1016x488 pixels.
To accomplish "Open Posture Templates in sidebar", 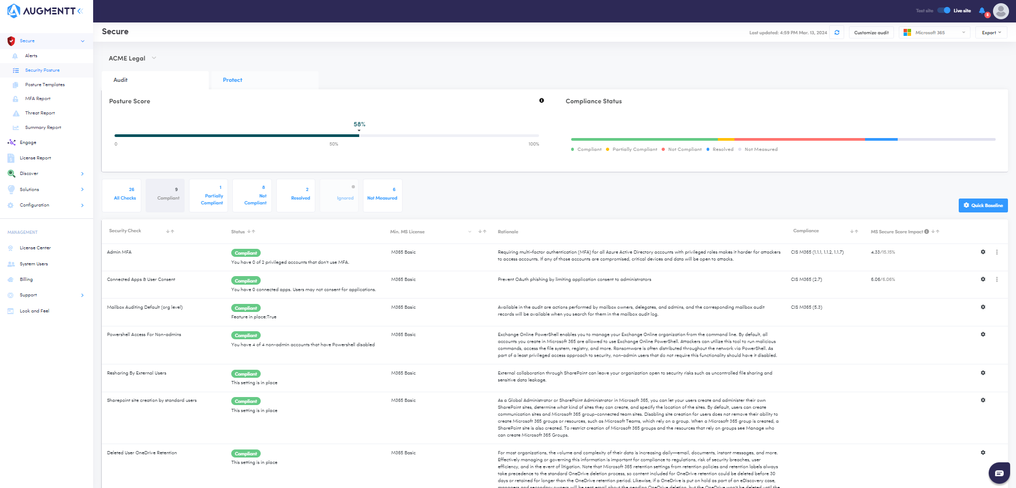I will pos(44,85).
